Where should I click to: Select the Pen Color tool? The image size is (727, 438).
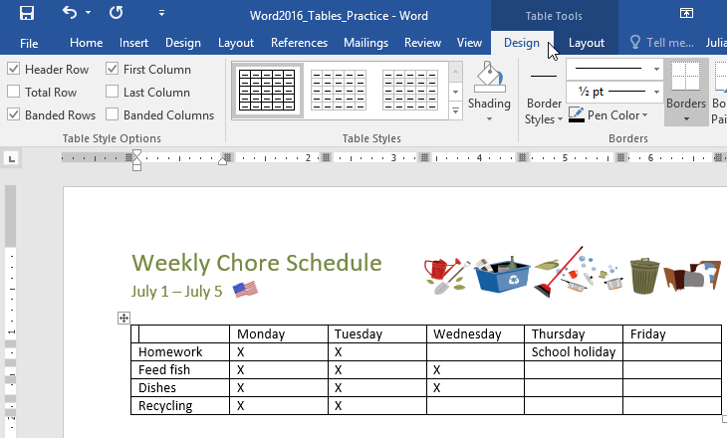click(x=608, y=115)
